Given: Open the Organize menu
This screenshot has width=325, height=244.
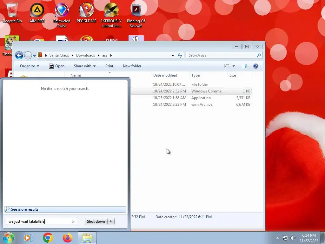Looking at the screenshot, I should click(30, 66).
